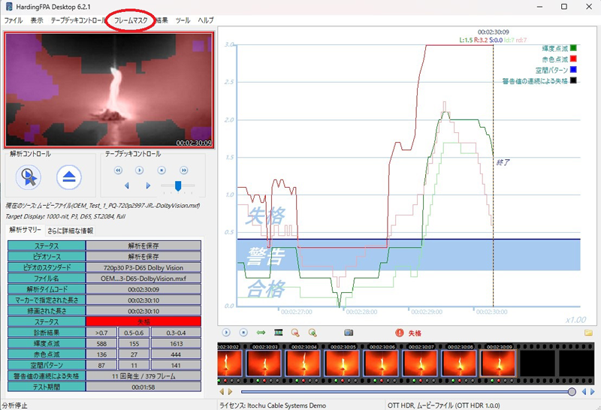The height and width of the screenshot is (410, 601).
Task: Open the ヘルプ menu
Action: click(x=206, y=20)
